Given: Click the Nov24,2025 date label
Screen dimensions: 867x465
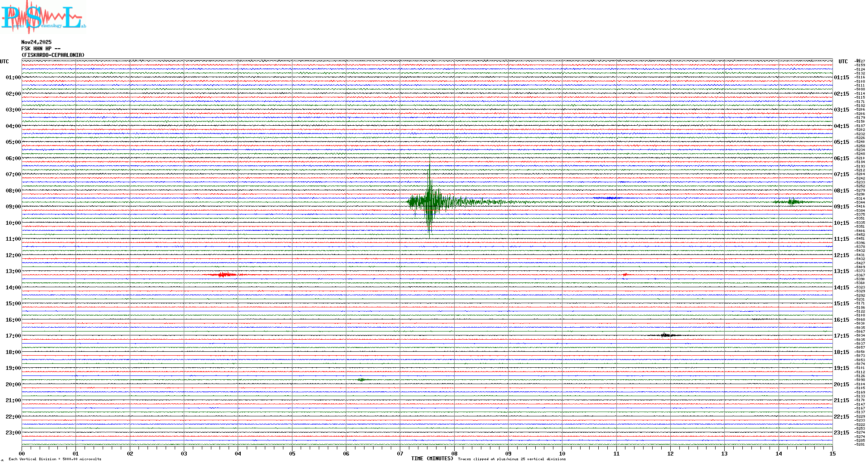Looking at the screenshot, I should click(36, 42).
